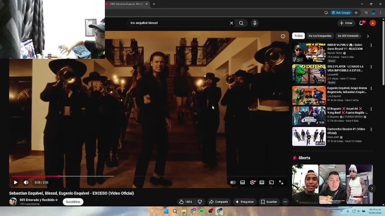Clear the search box text
Screen dimensions: 385x216
pos(232,23)
